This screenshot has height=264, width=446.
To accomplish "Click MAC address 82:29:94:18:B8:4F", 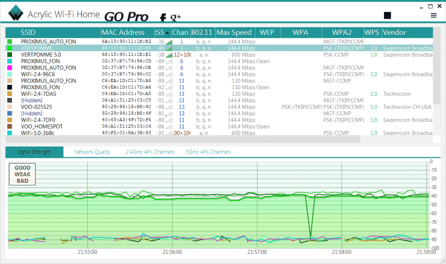I will click(x=127, y=114).
